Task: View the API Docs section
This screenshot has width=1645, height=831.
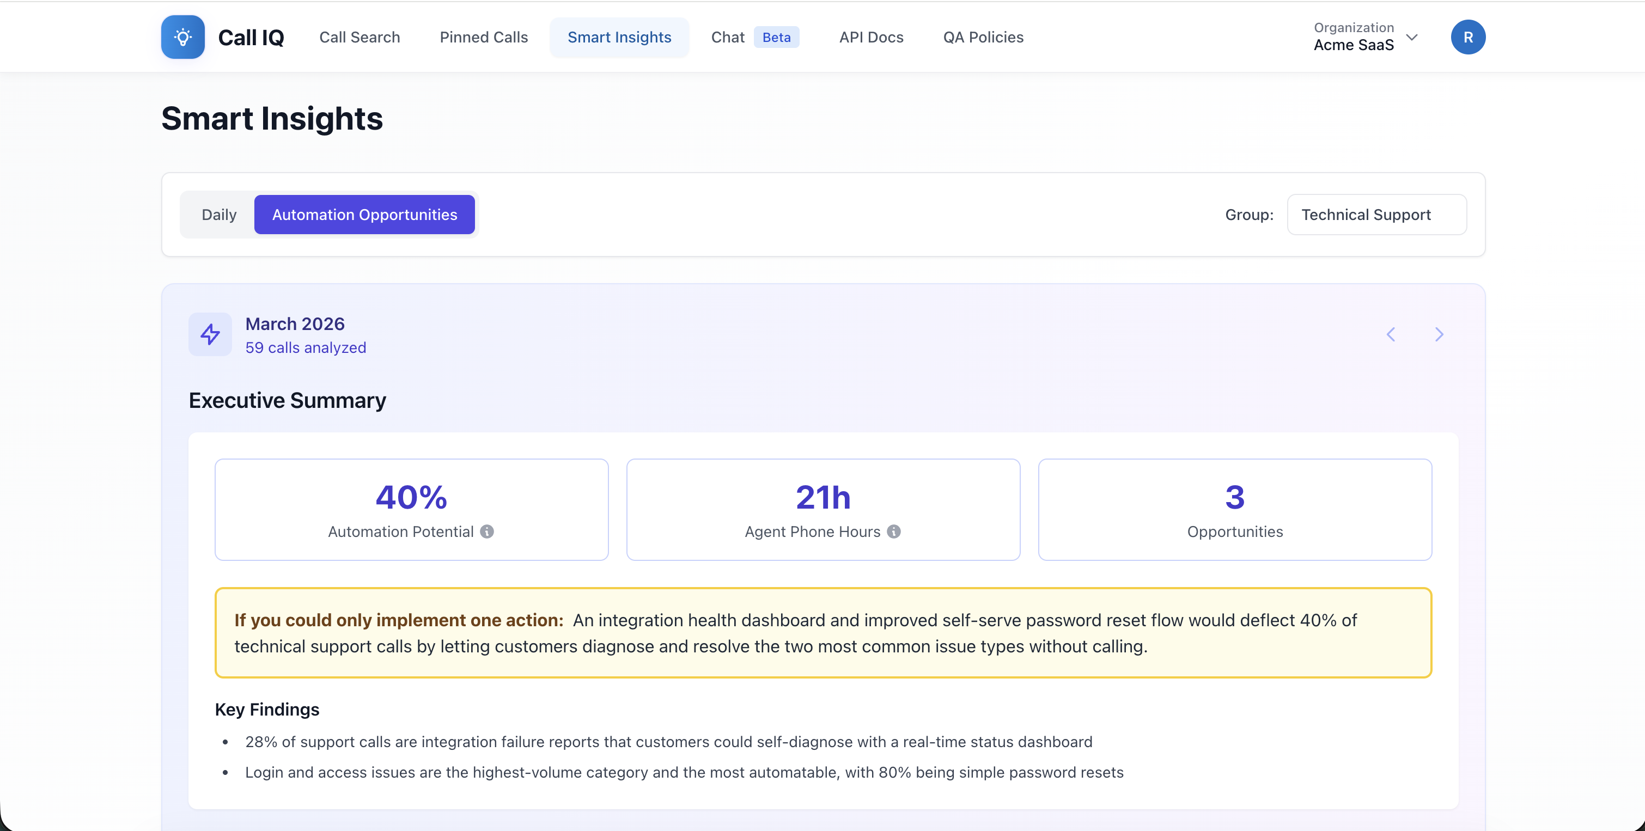Action: (x=870, y=37)
